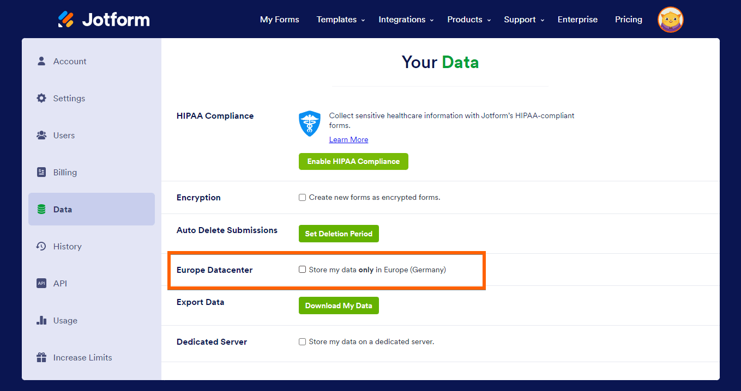Click the green Data database icon
The width and height of the screenshot is (741, 391).
point(41,209)
